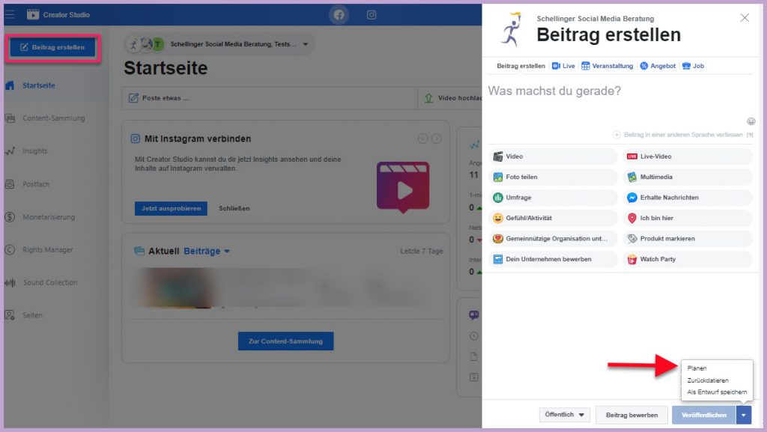Select the Beitrag erstellen tab

521,66
